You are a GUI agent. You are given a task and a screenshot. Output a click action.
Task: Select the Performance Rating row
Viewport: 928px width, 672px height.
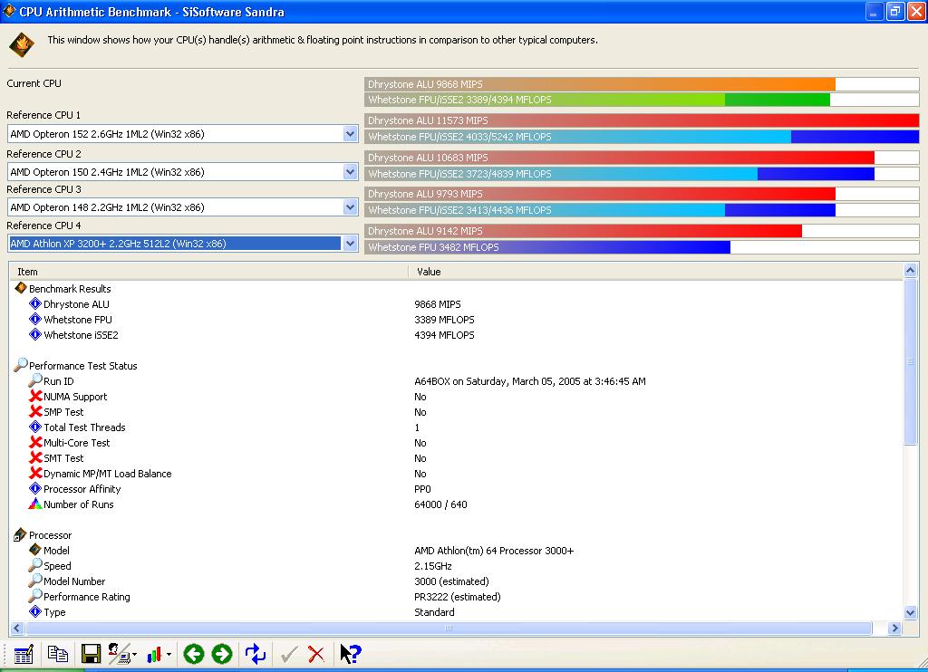(x=456, y=596)
